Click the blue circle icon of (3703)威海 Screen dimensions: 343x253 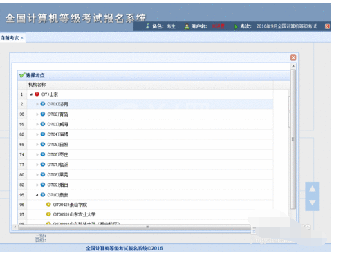43,124
